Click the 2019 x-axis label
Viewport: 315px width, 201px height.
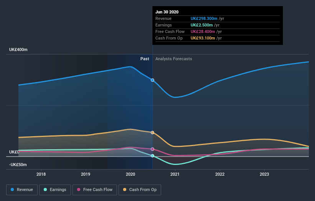pos(86,174)
